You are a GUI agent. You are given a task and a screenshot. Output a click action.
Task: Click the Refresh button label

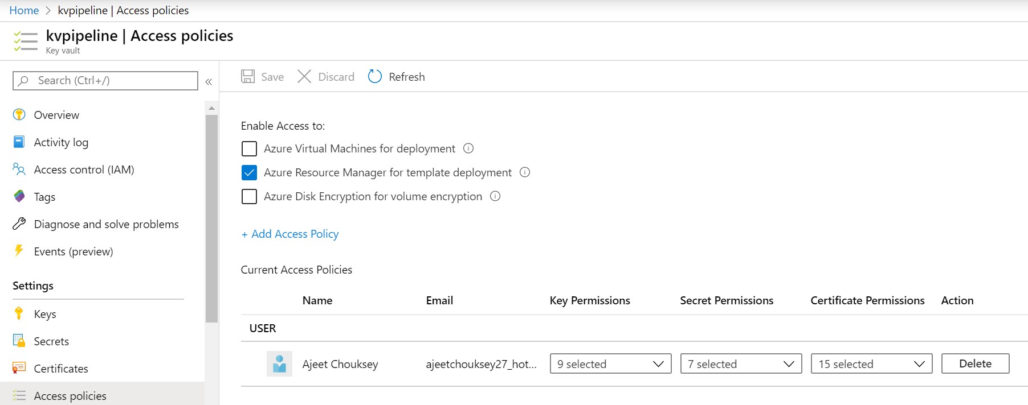[x=407, y=77]
